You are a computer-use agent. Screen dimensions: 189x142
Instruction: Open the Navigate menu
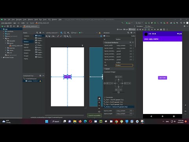point(19,20)
